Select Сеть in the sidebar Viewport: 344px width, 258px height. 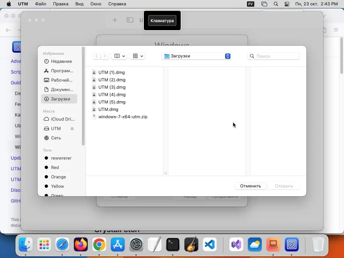pos(59,138)
